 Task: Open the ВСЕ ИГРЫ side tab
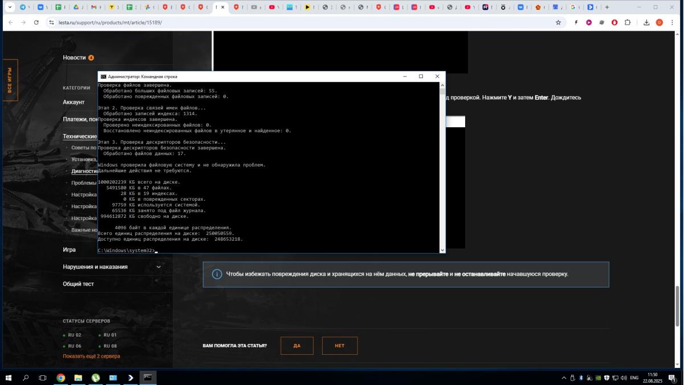[x=10, y=80]
